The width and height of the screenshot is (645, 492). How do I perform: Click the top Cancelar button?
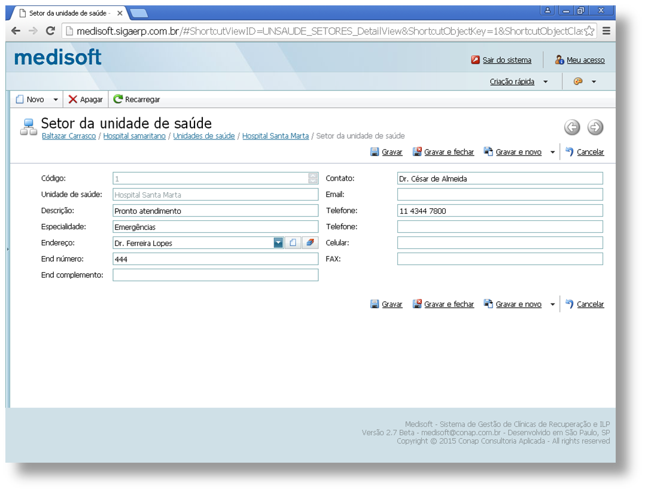[x=585, y=152]
